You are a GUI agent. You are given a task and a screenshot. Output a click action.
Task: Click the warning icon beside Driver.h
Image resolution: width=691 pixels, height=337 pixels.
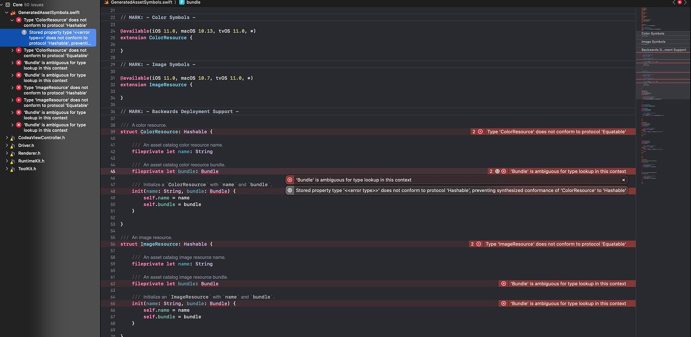click(13, 145)
